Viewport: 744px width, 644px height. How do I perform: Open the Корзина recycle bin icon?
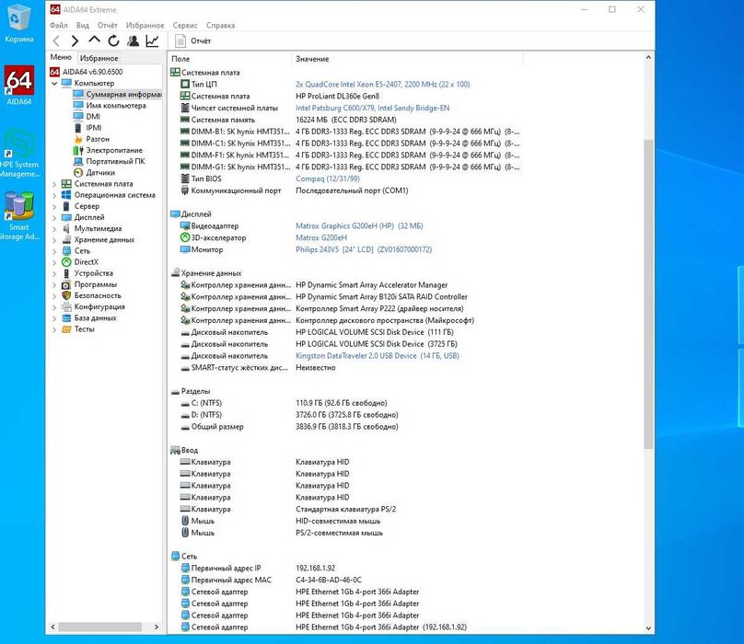(19, 22)
